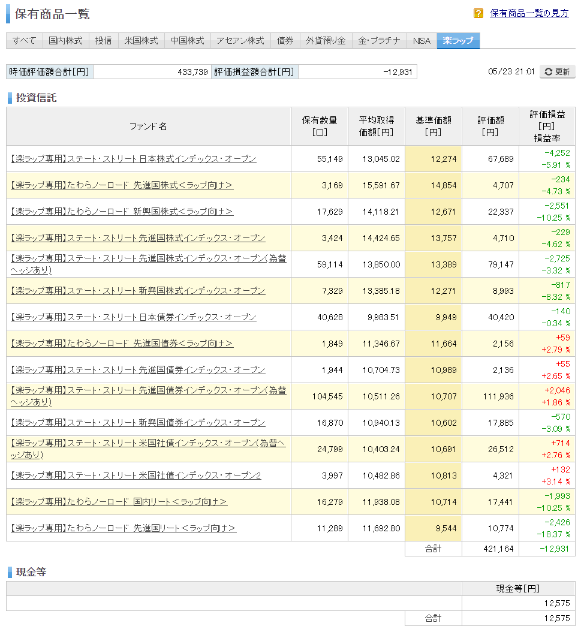Open the アセアン株式 tab
The width and height of the screenshot is (581, 641).
tap(240, 40)
